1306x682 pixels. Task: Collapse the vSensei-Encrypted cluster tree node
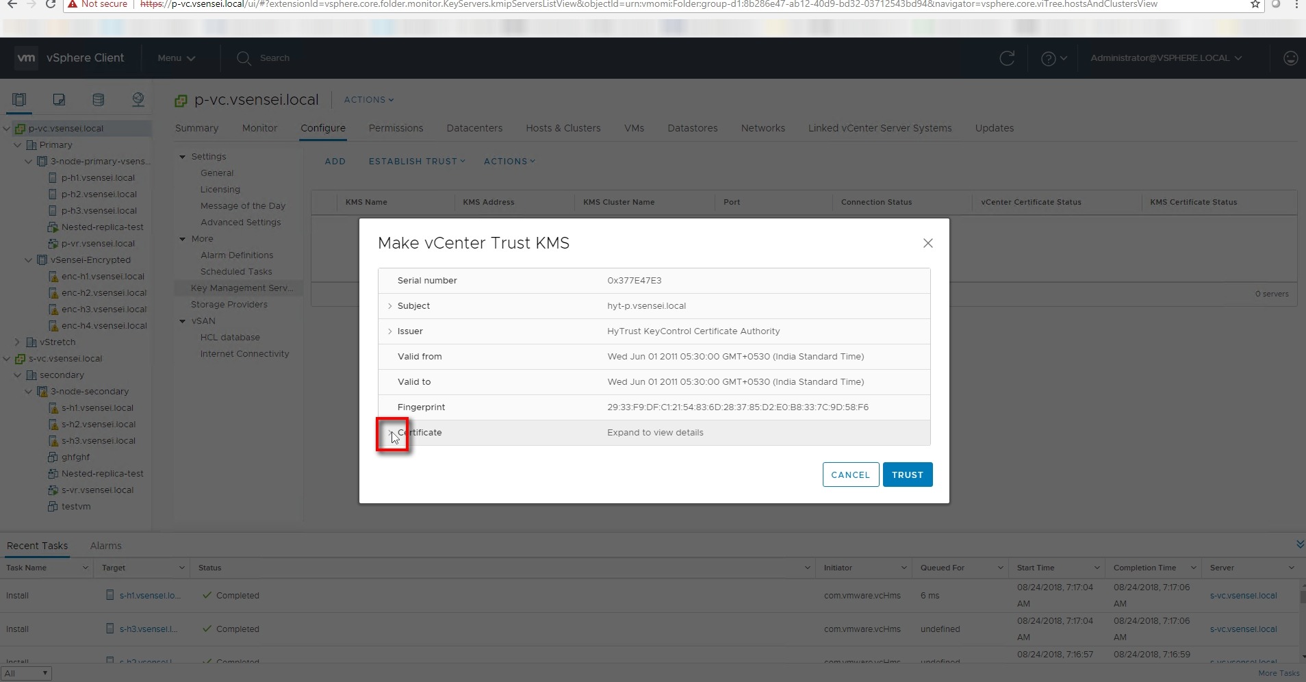pyautogui.click(x=29, y=260)
